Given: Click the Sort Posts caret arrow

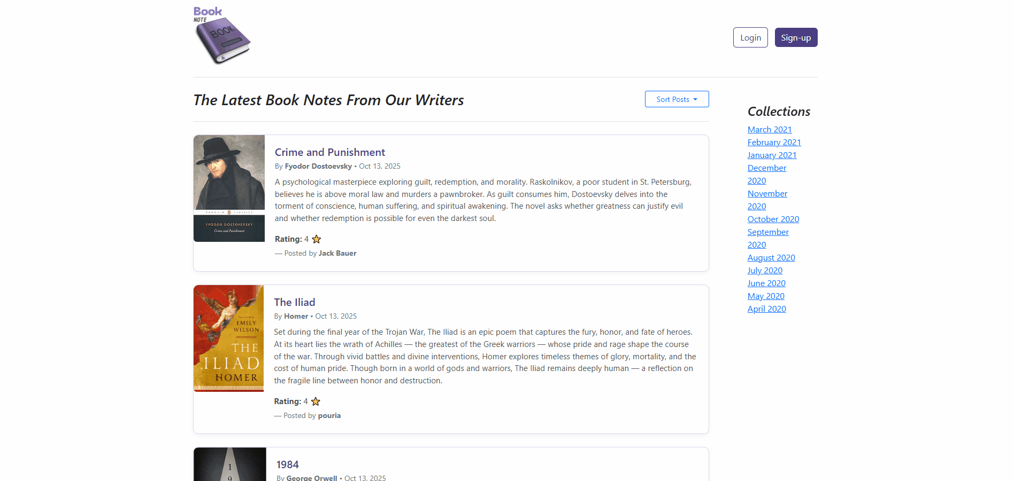Looking at the screenshot, I should [696, 99].
